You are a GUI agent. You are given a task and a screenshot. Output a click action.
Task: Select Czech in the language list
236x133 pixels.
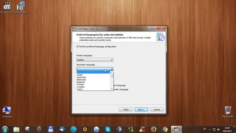click(93, 89)
